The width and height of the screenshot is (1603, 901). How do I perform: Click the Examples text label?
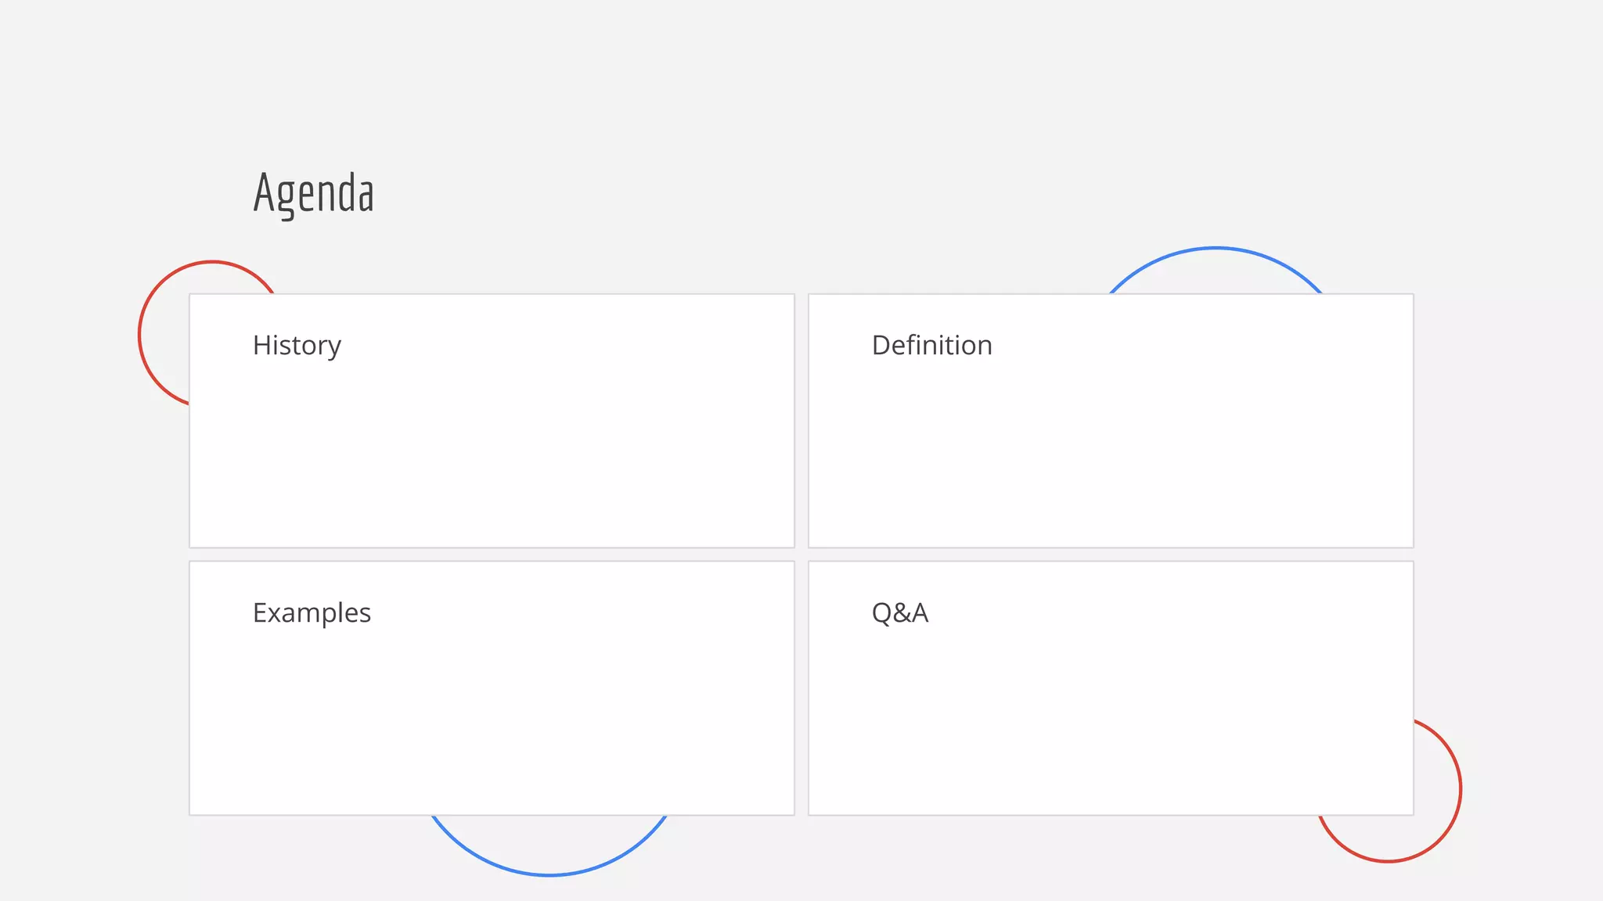[x=312, y=613]
